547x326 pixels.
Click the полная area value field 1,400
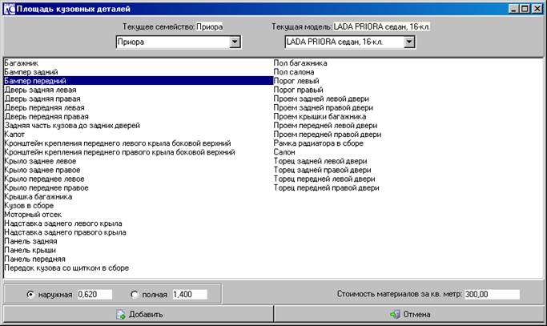190,295
